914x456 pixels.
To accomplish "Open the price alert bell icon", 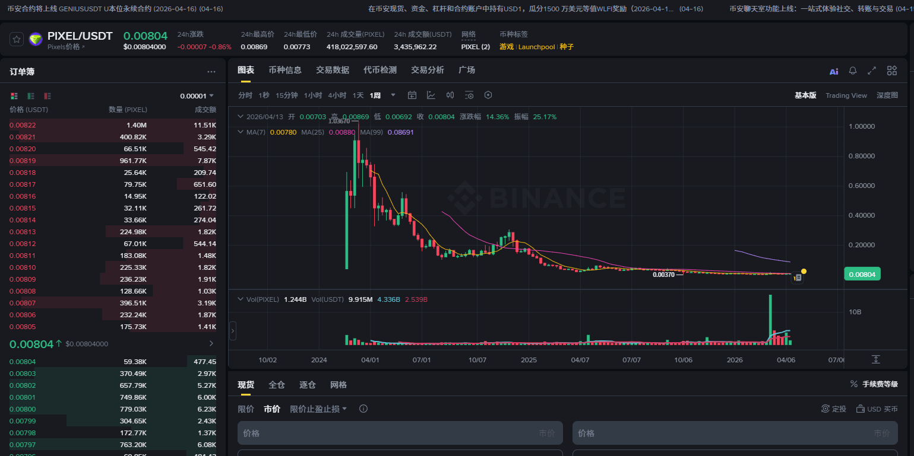I will pos(853,71).
